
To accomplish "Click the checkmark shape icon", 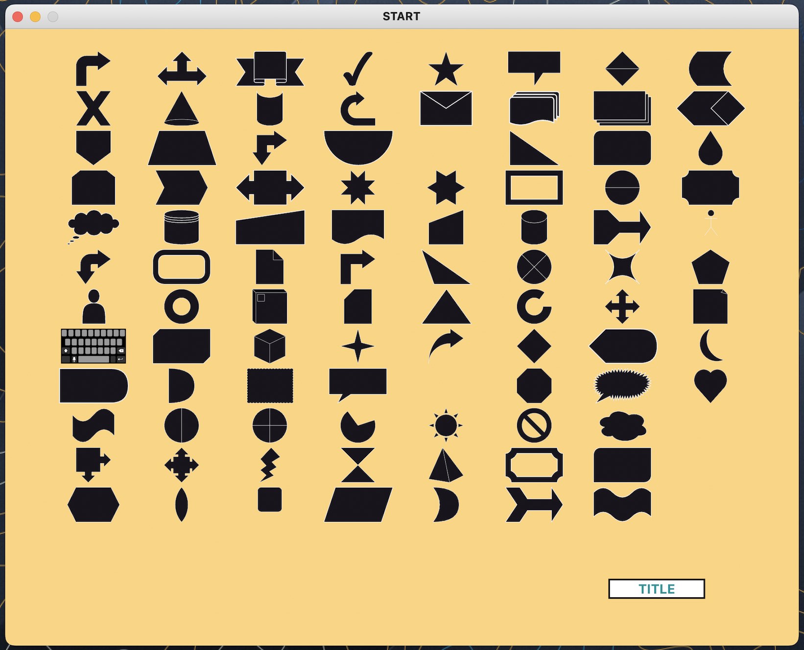I will tap(358, 69).
